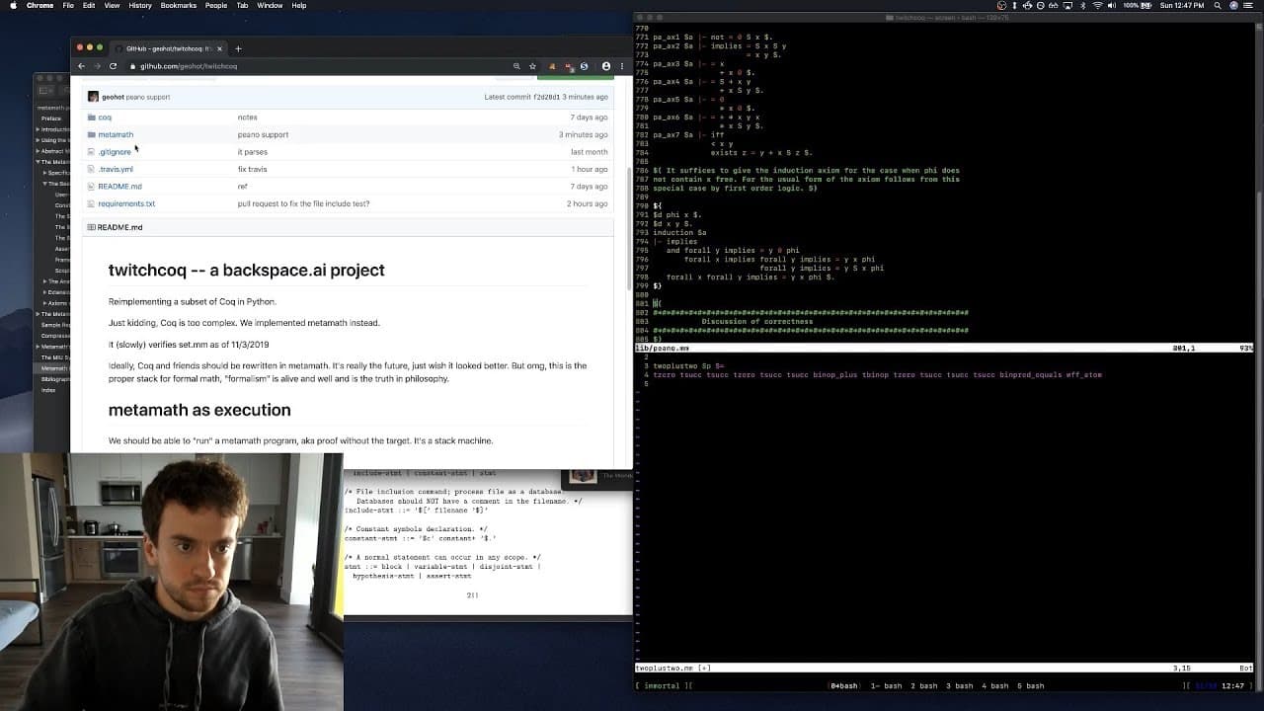Image resolution: width=1264 pixels, height=711 pixels.
Task: Open the Window menu
Action: pyautogui.click(x=270, y=6)
